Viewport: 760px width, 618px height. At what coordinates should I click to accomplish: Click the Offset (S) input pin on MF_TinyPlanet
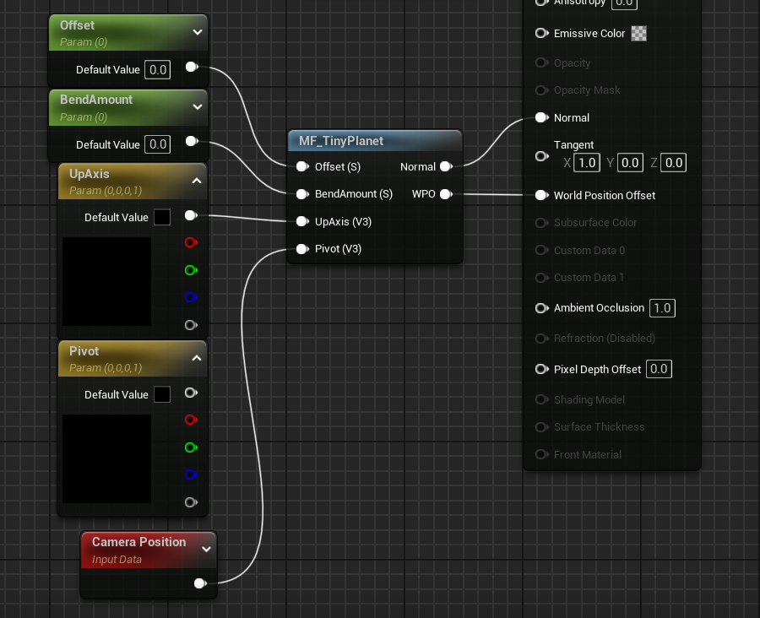(x=302, y=166)
